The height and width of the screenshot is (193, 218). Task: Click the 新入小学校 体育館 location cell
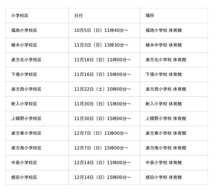163,104
